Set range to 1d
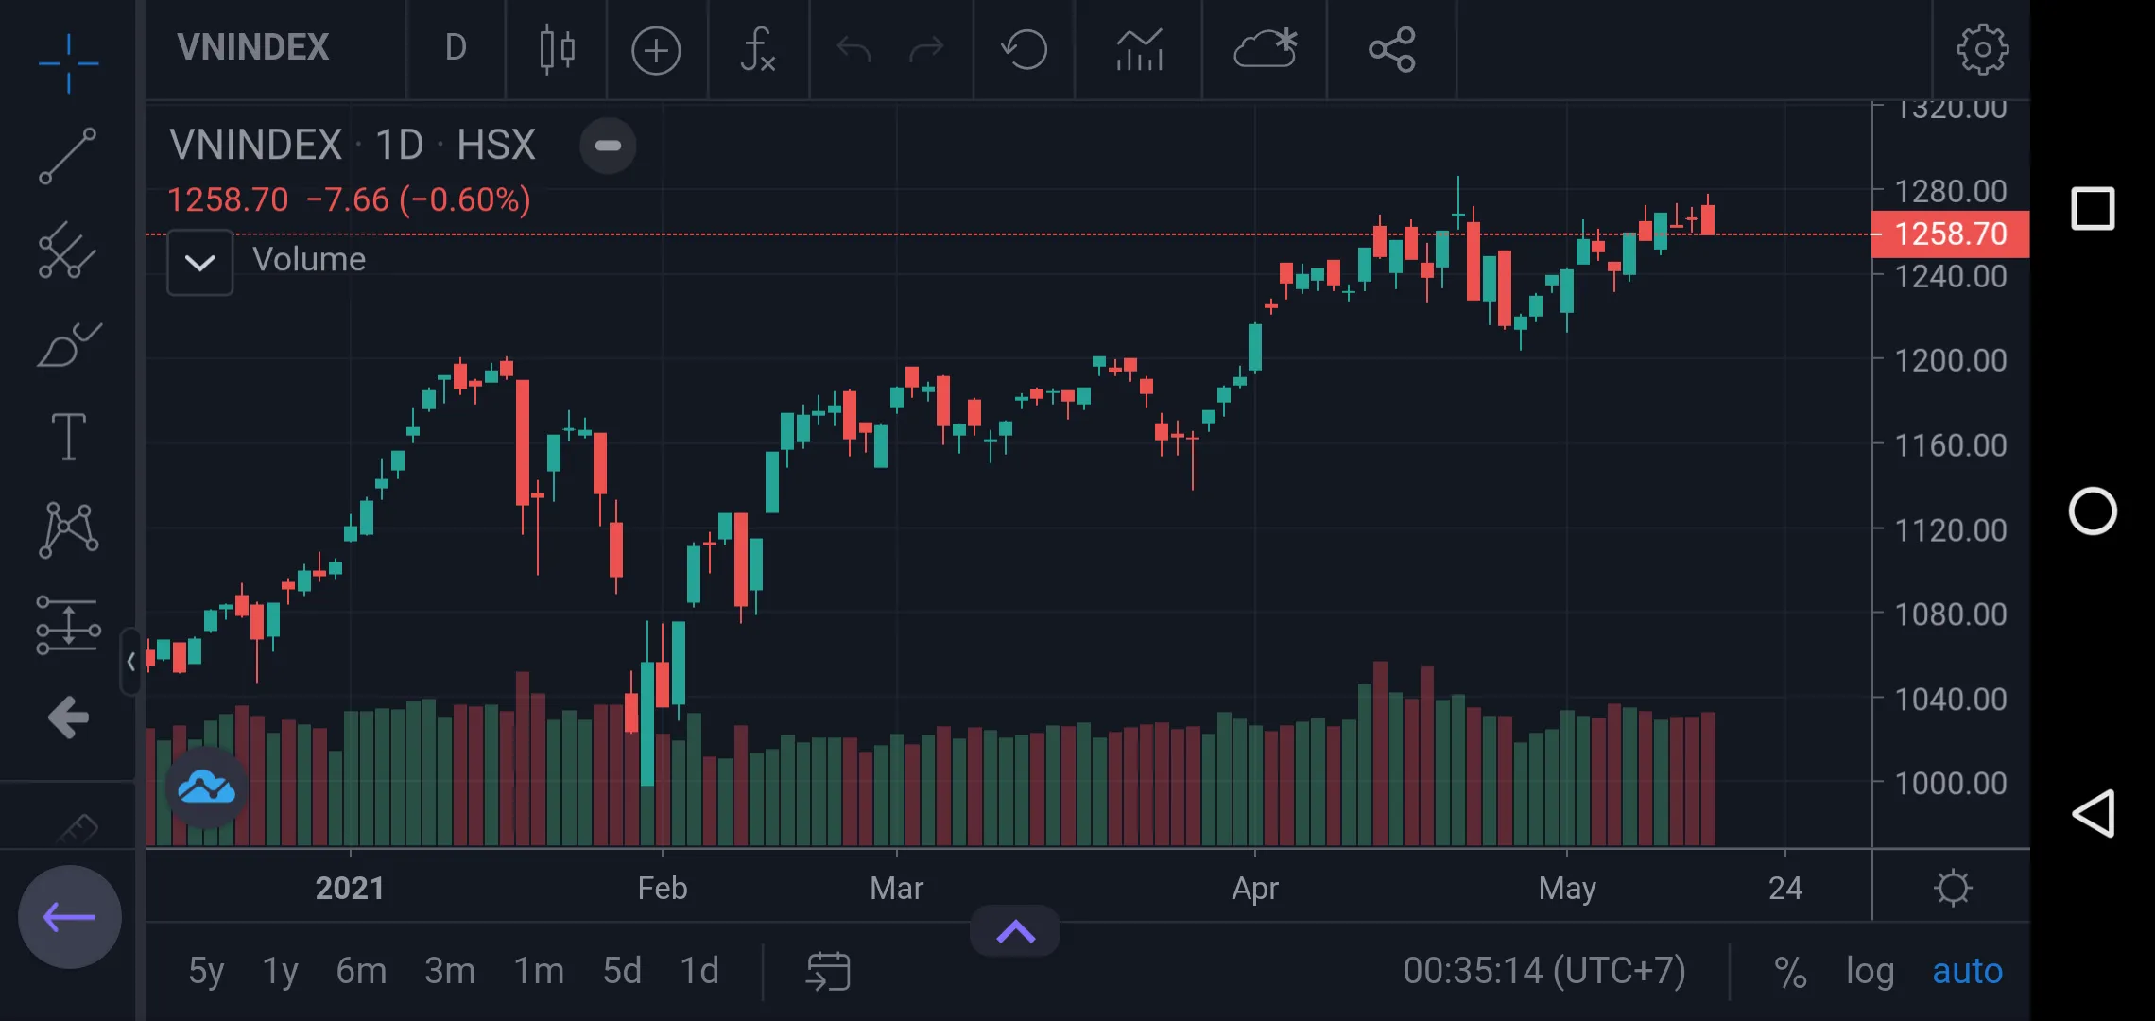The image size is (2155, 1021). click(699, 971)
